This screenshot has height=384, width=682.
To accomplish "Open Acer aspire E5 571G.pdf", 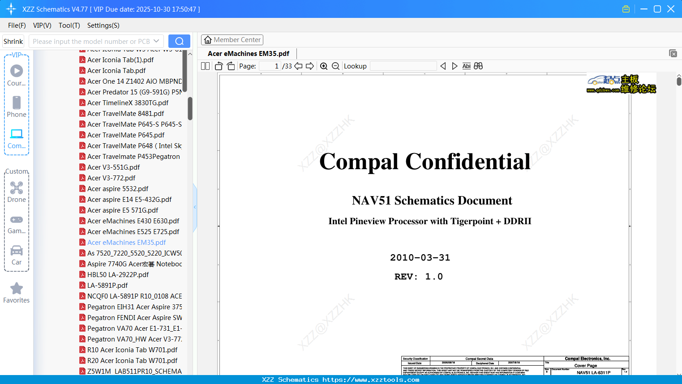I will click(123, 210).
